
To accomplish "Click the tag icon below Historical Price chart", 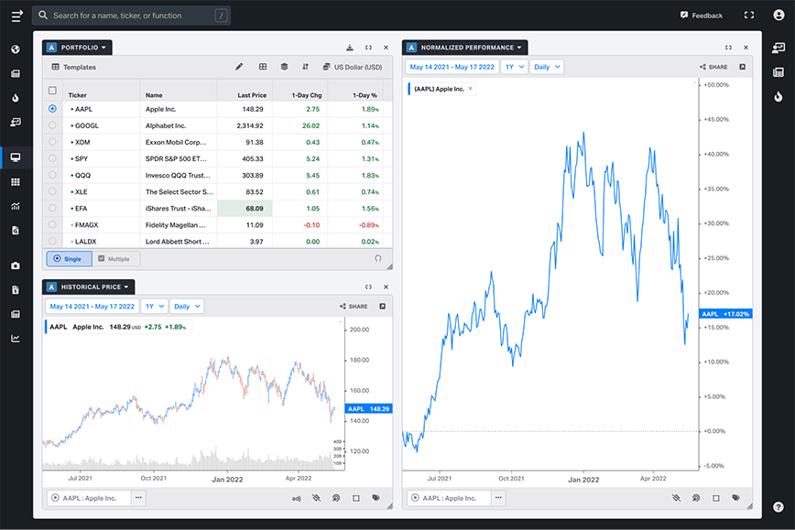I will coord(376,498).
